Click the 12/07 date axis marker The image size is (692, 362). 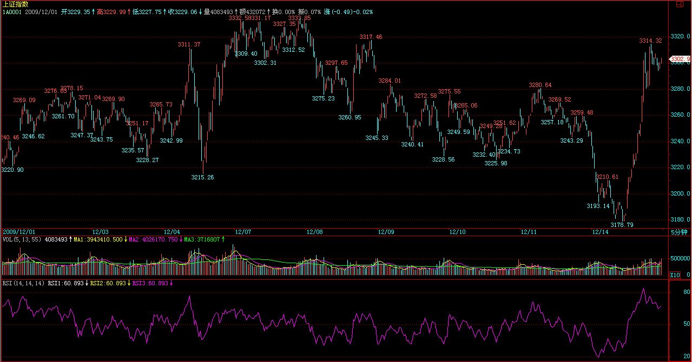click(243, 232)
